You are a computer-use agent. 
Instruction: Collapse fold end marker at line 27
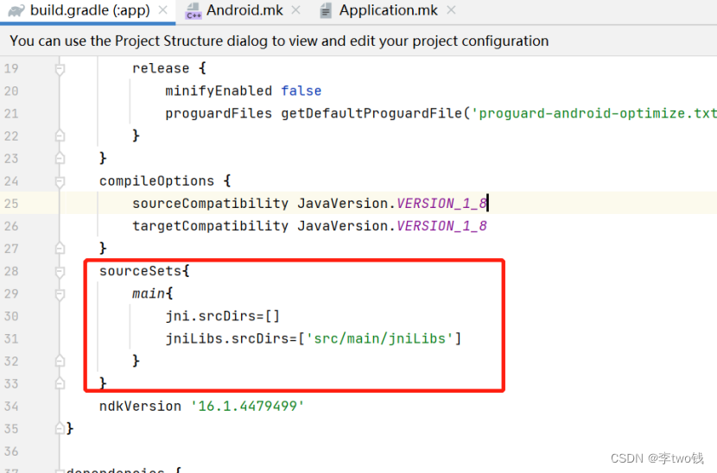(60, 249)
